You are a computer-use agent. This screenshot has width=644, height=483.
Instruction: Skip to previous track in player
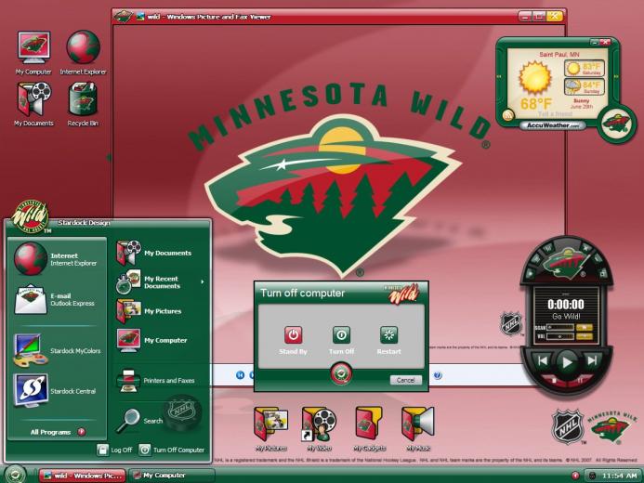(543, 360)
